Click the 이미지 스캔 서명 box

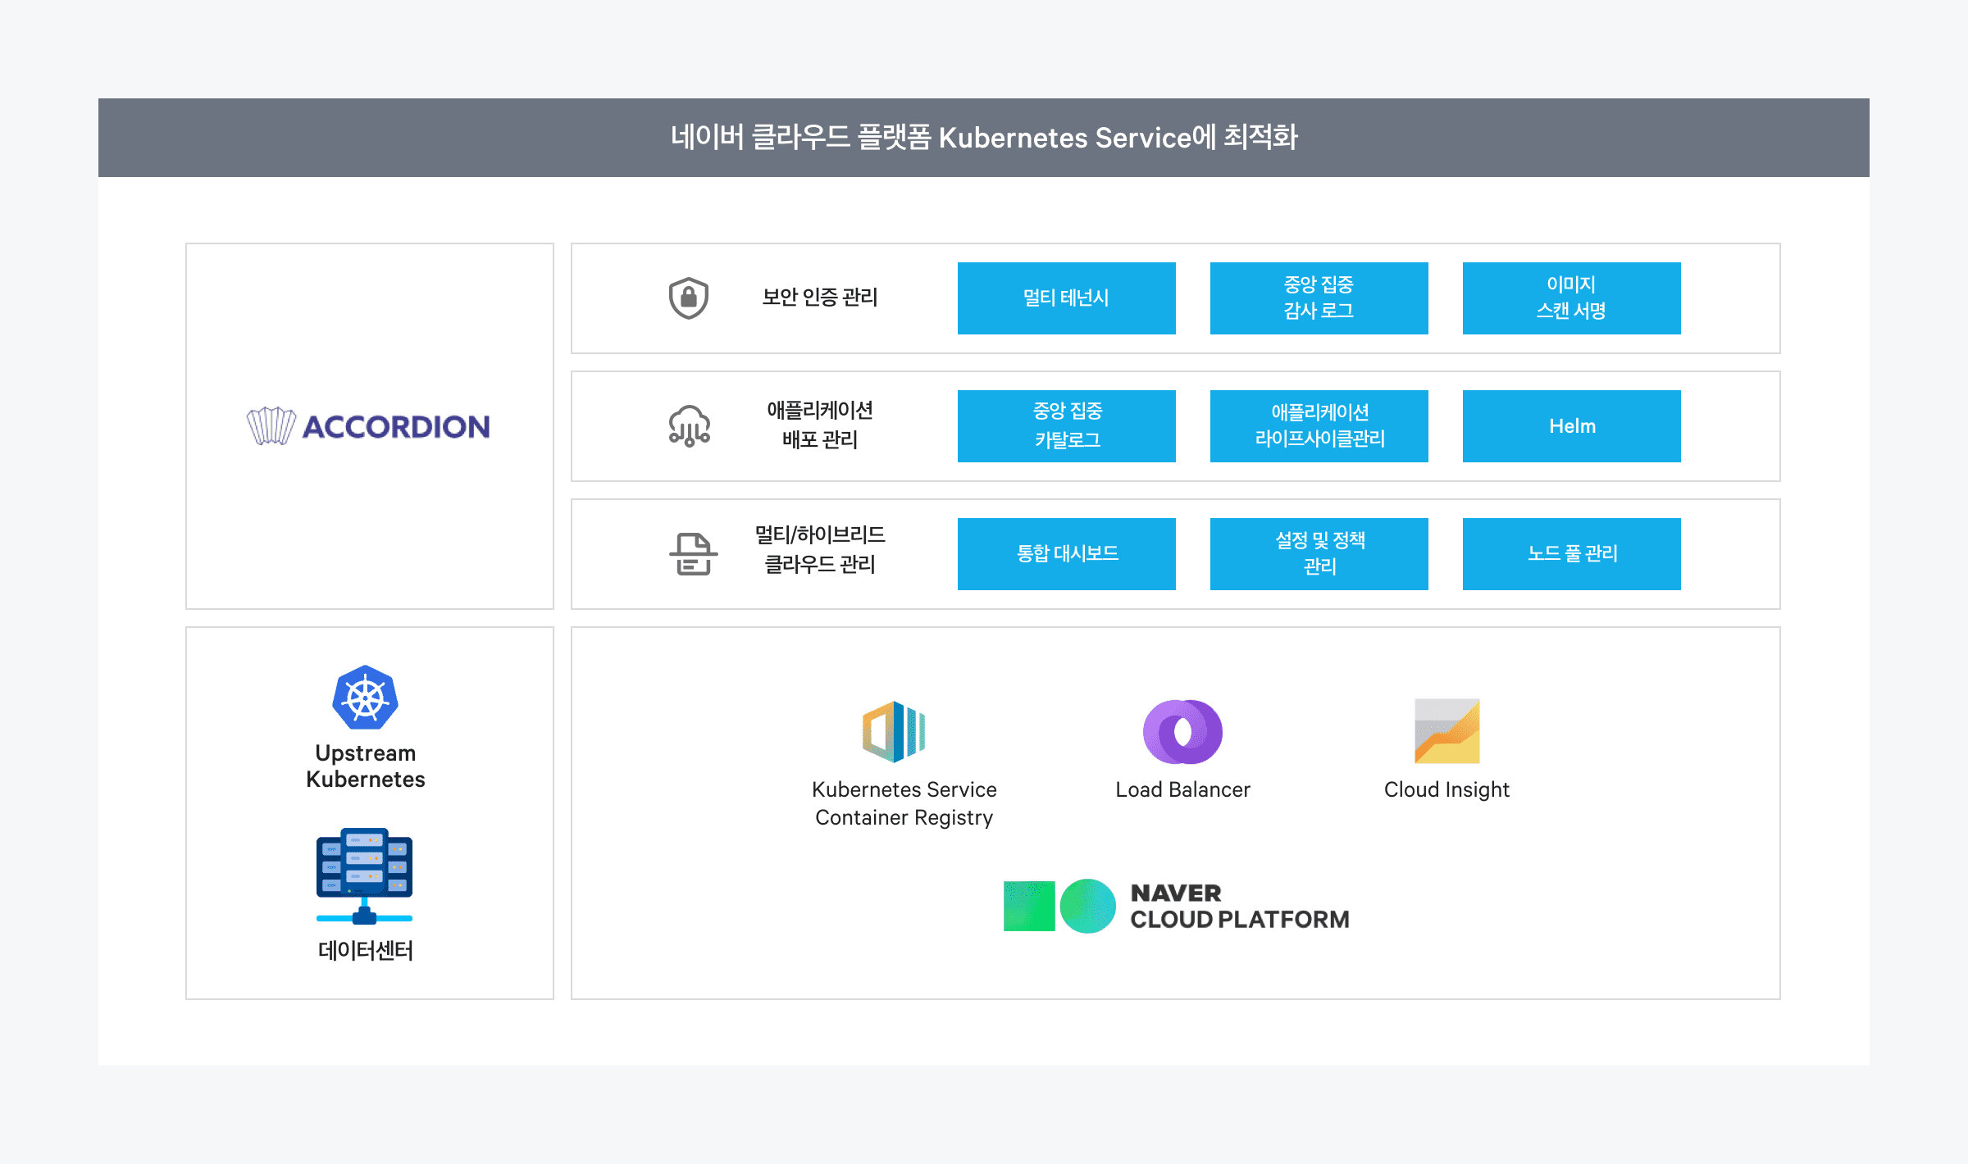tap(1571, 298)
